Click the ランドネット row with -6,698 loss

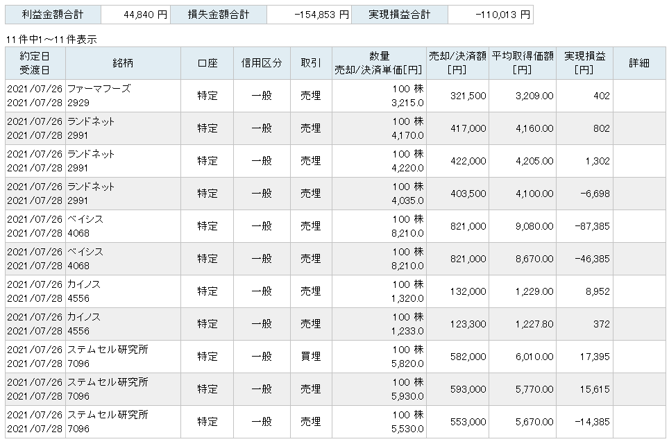click(x=335, y=194)
